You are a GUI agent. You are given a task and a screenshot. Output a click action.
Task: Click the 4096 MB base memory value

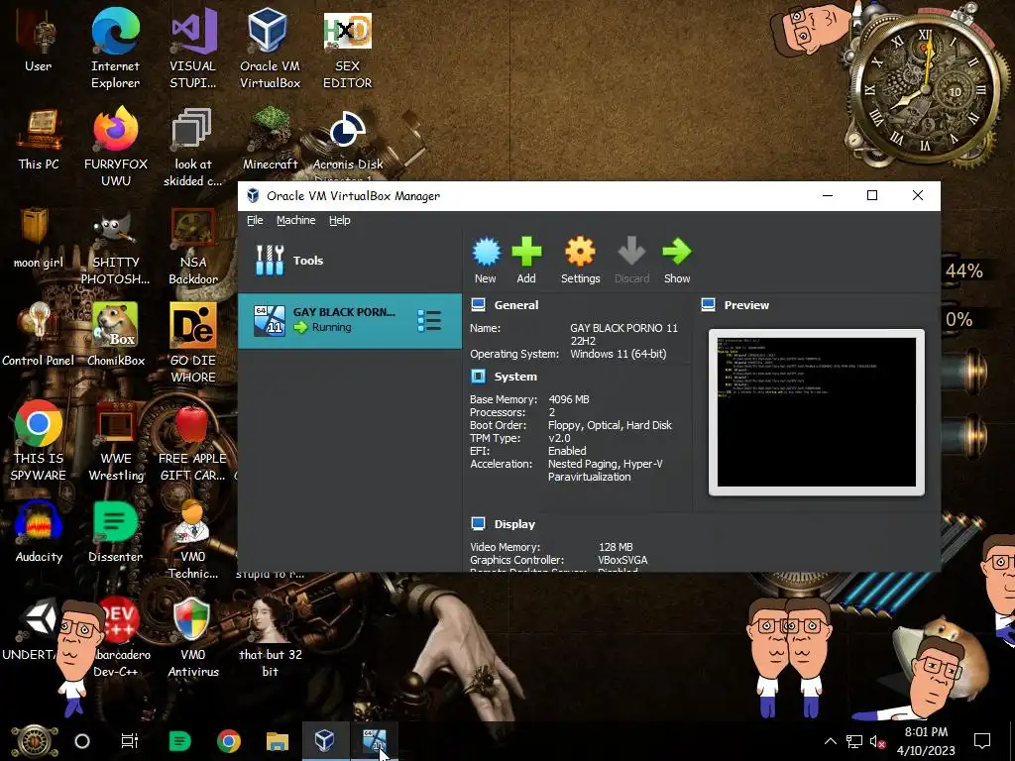[x=568, y=399]
